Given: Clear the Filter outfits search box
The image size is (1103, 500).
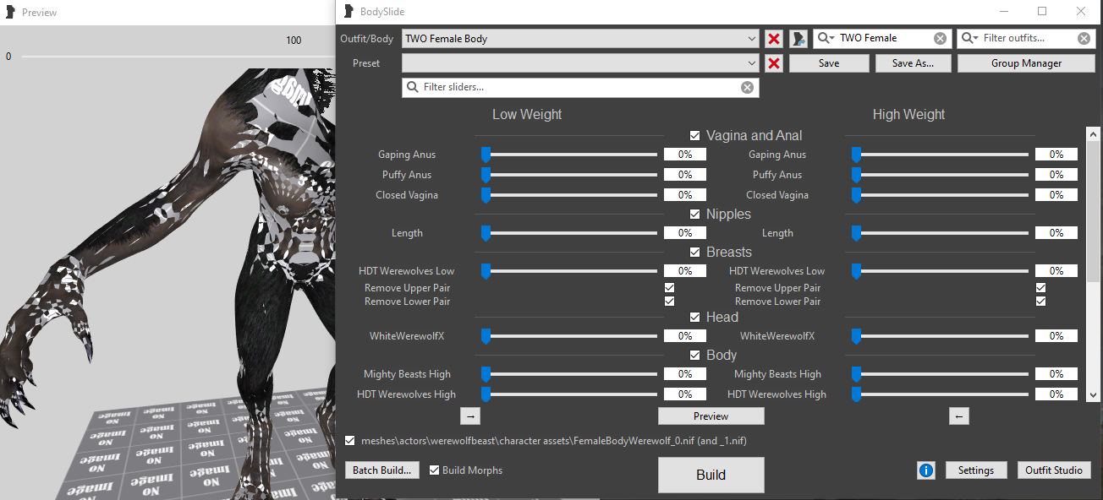Looking at the screenshot, I should [1084, 39].
